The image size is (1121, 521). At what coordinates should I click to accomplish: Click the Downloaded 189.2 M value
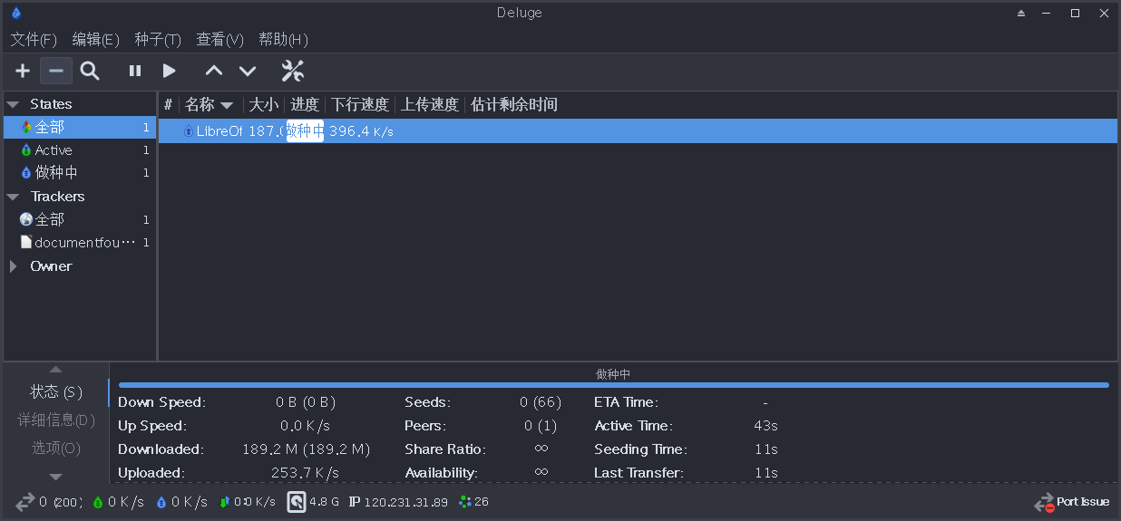point(306,449)
